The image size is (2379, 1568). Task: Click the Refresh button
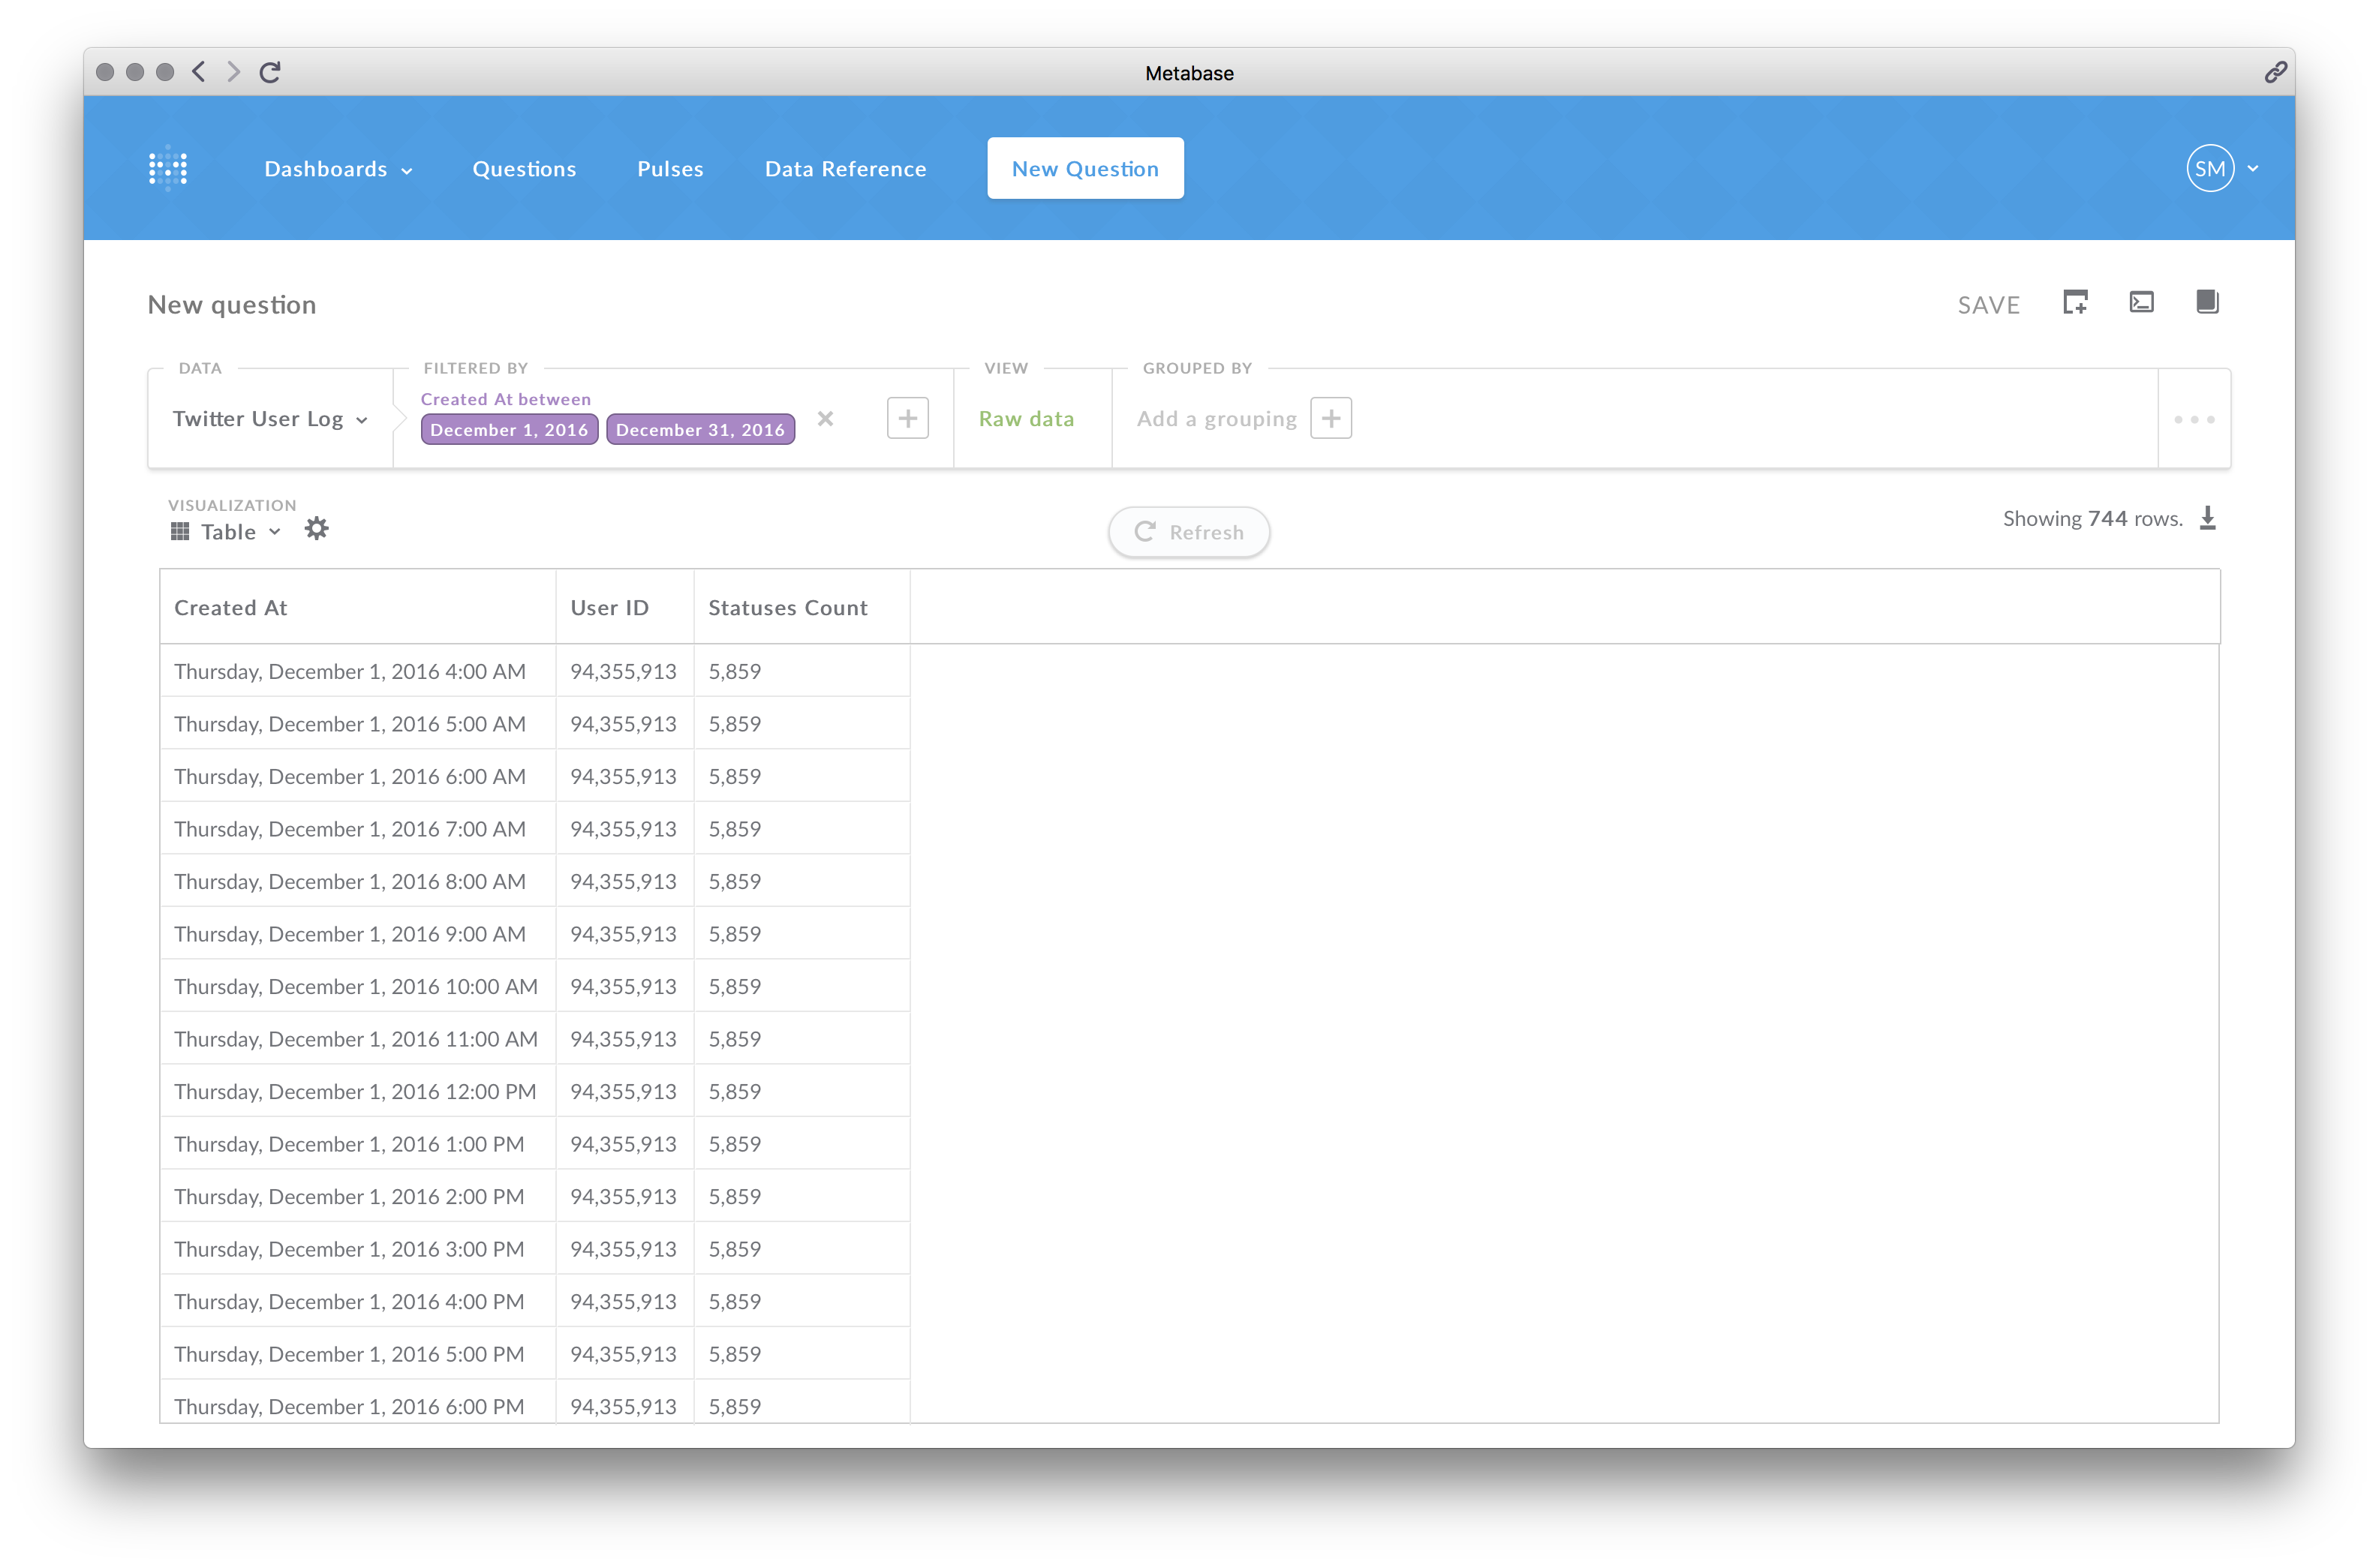[1188, 532]
